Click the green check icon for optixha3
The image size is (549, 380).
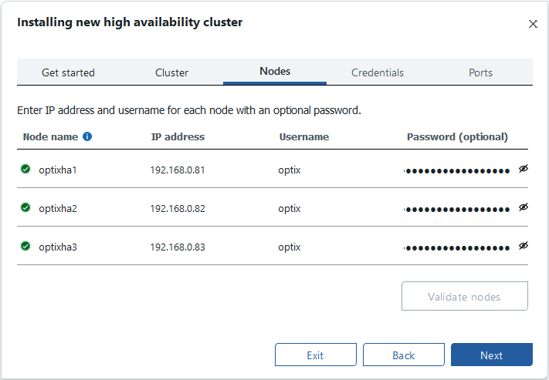tap(25, 246)
